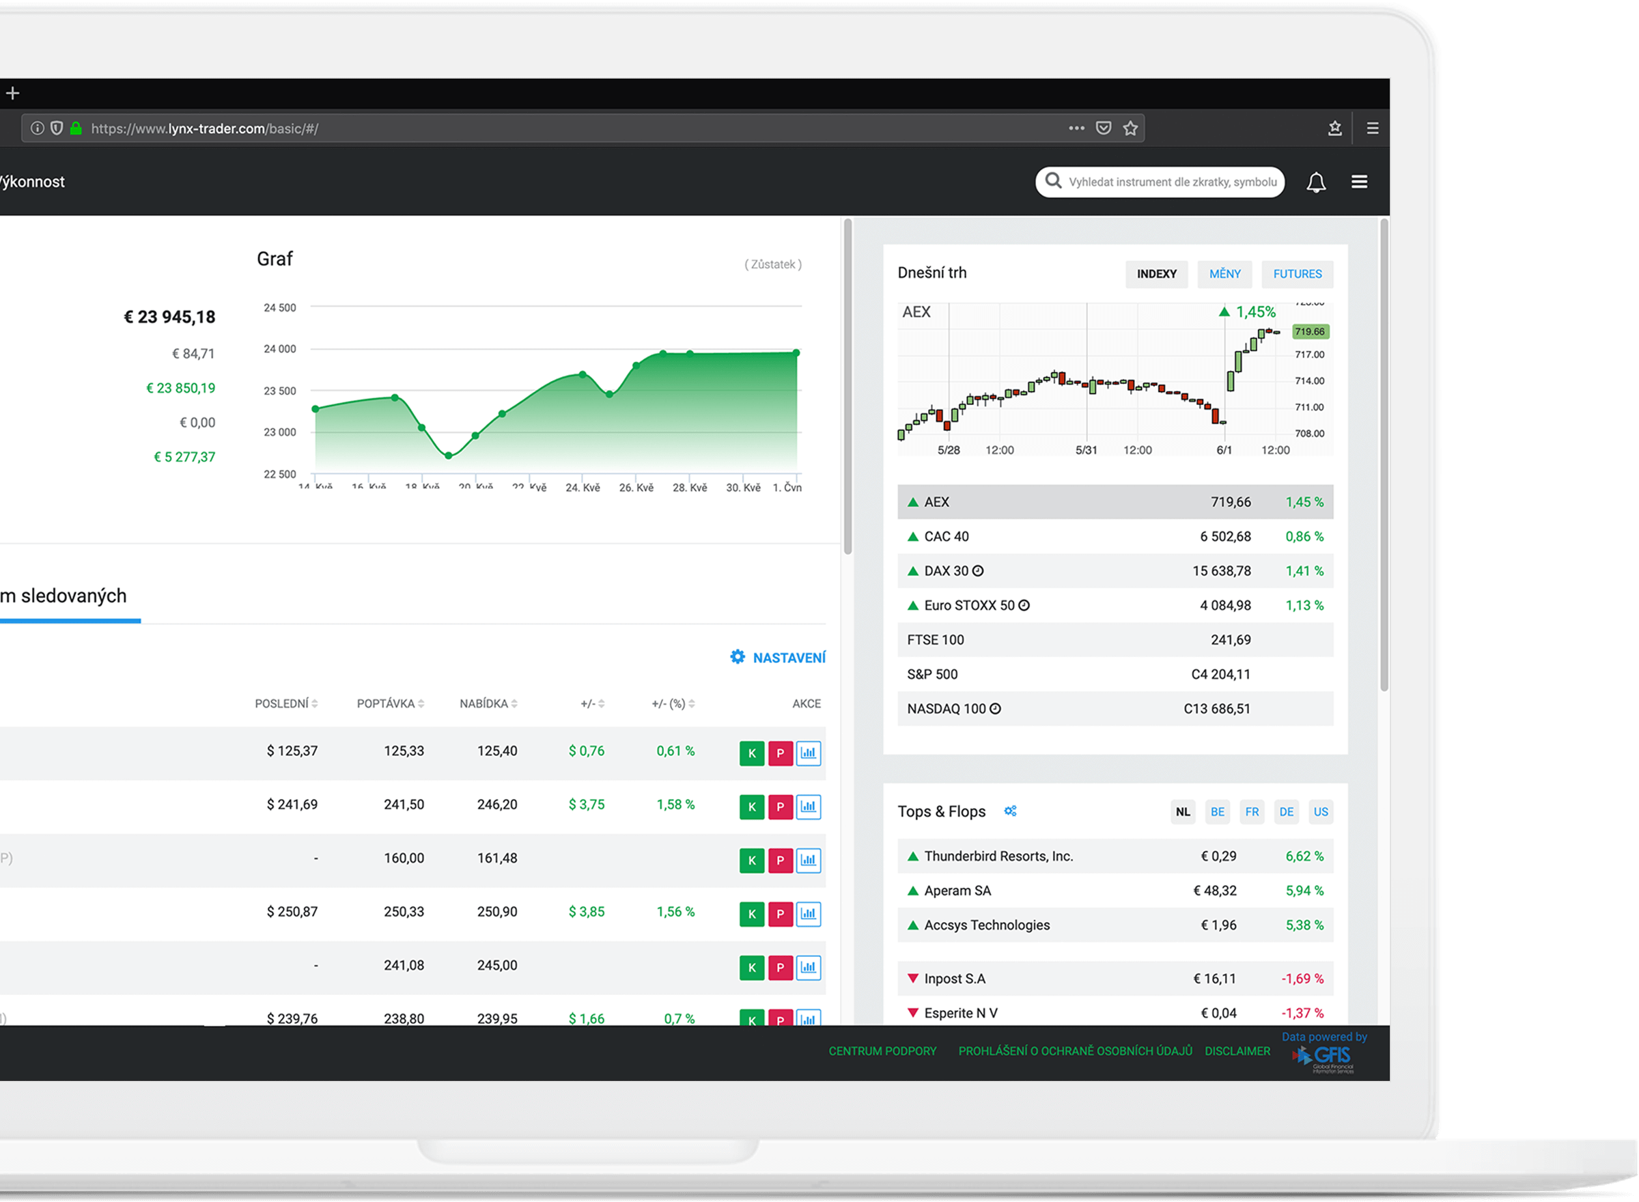Open a new browser tab with plus icon

point(12,93)
